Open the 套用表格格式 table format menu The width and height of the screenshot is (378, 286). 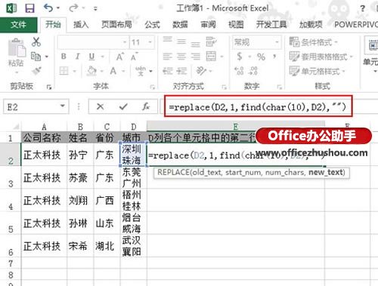pos(321,57)
